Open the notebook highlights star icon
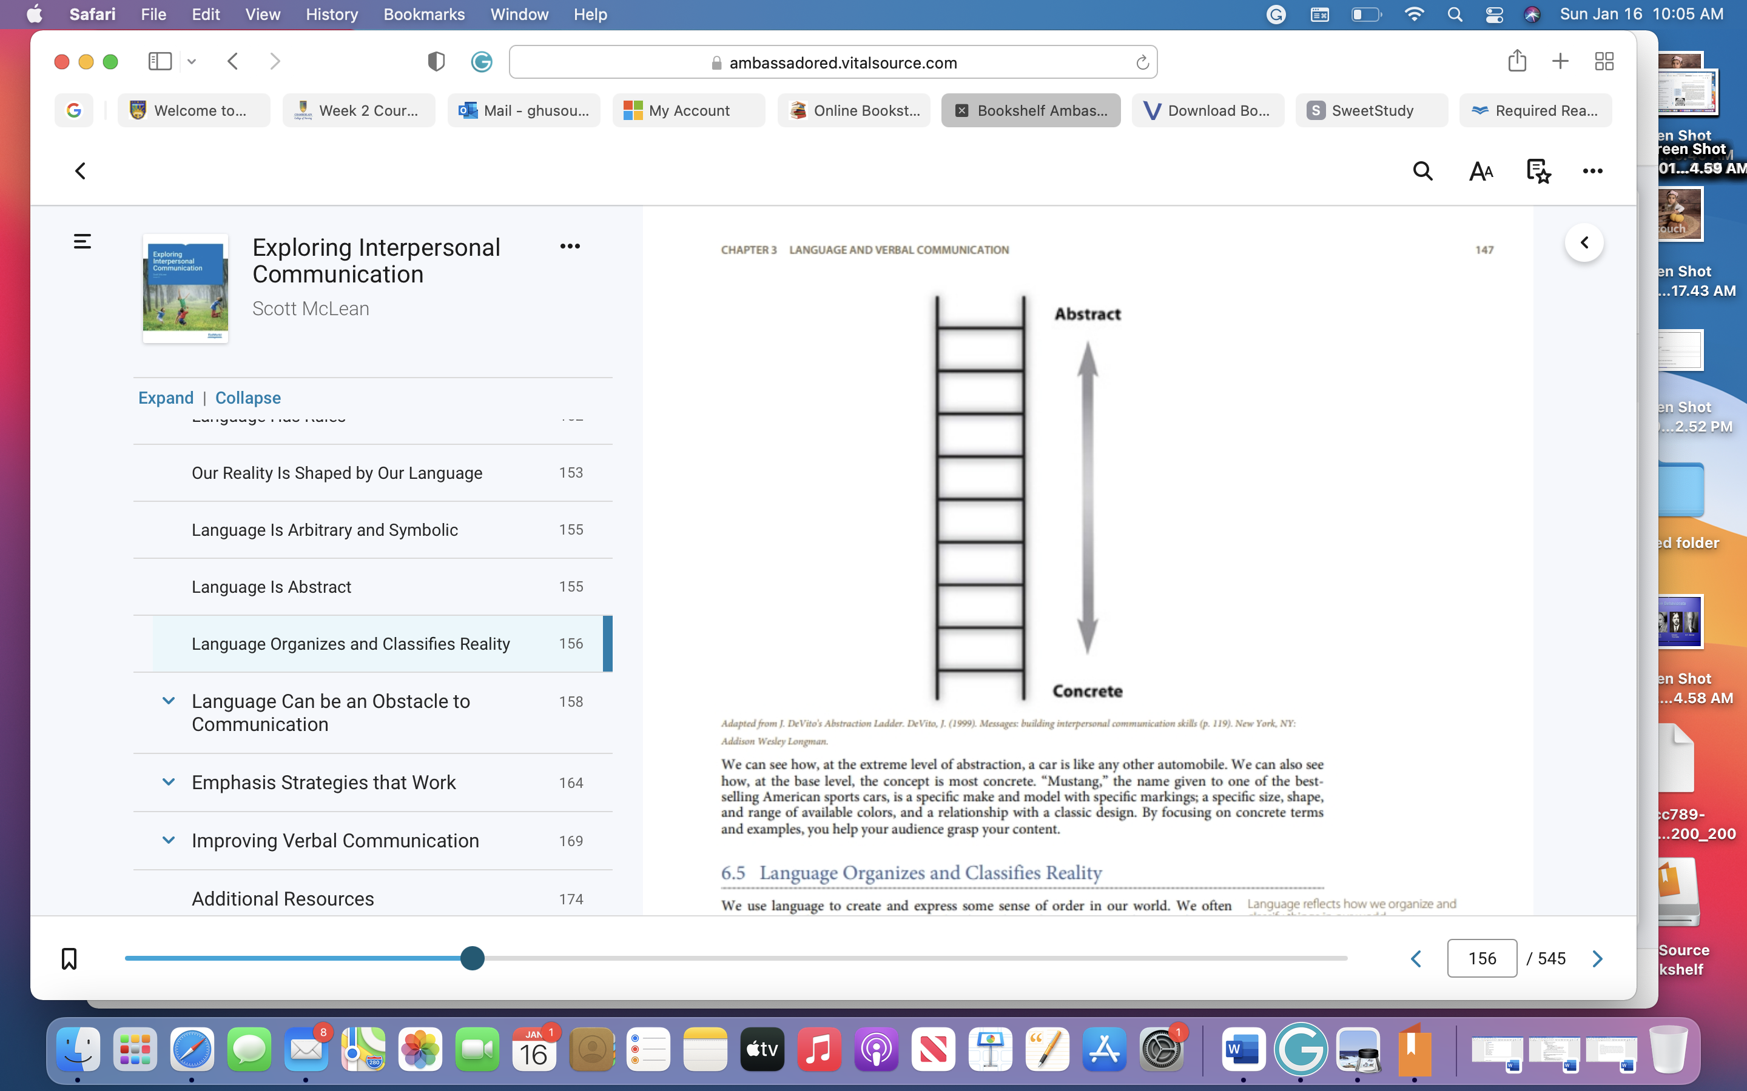1747x1091 pixels. pyautogui.click(x=1538, y=171)
